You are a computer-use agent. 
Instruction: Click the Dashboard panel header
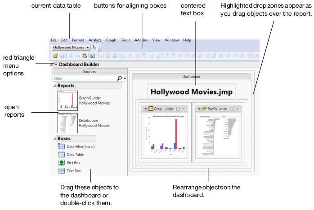pos(191,76)
